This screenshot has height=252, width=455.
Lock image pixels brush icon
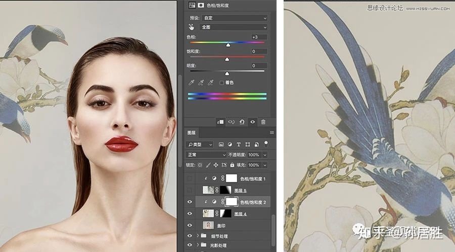[x=208, y=165]
